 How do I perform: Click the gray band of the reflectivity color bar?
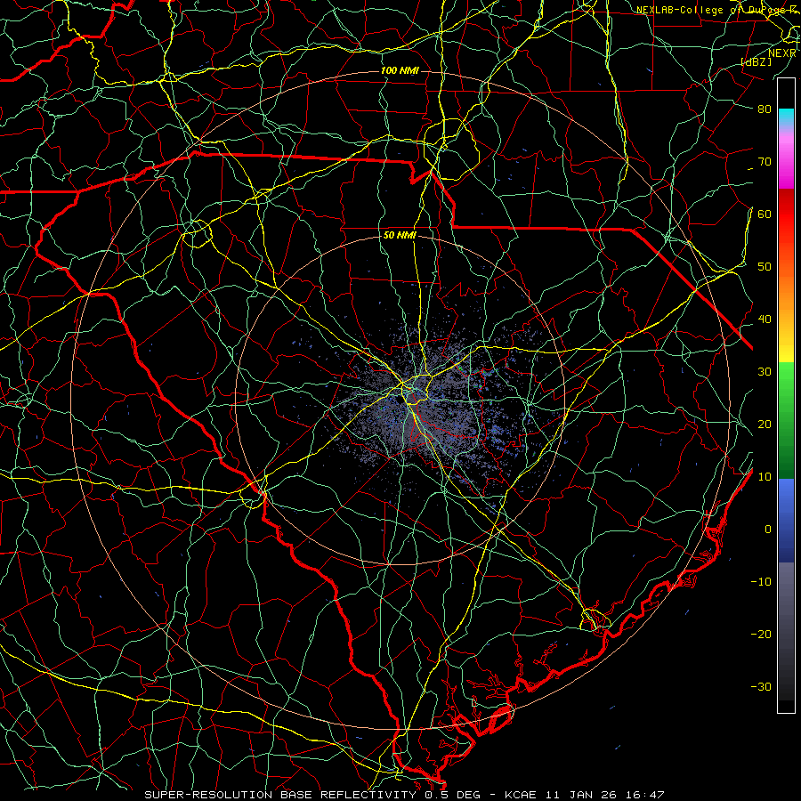[786, 631]
